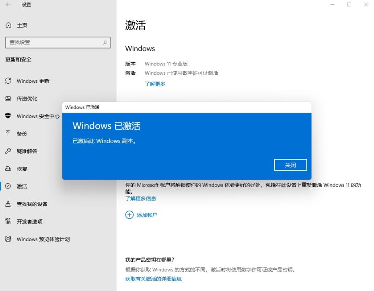
Task: Open Windows 预览体验计划 via its ninja-cat icon
Action: 8,239
